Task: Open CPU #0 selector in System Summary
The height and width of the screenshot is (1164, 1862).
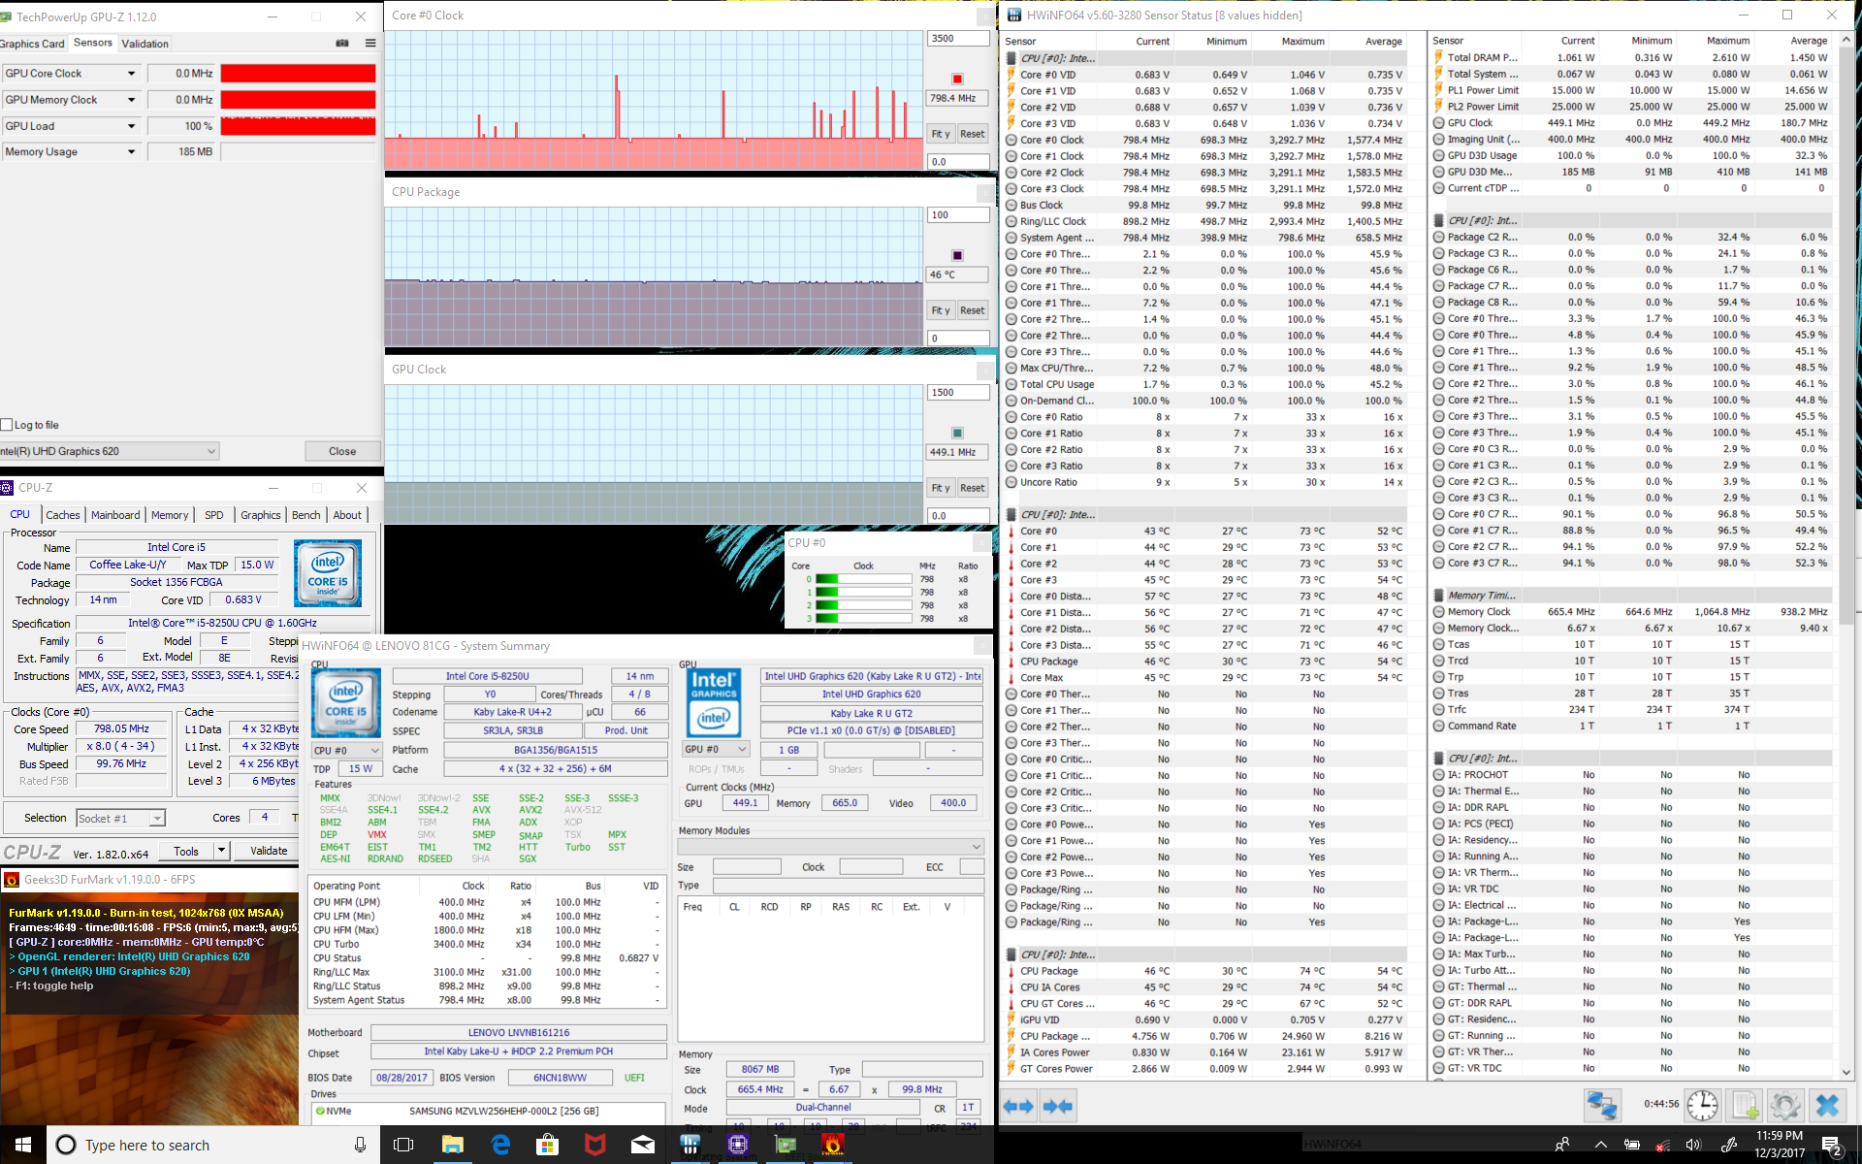Action: tap(346, 751)
